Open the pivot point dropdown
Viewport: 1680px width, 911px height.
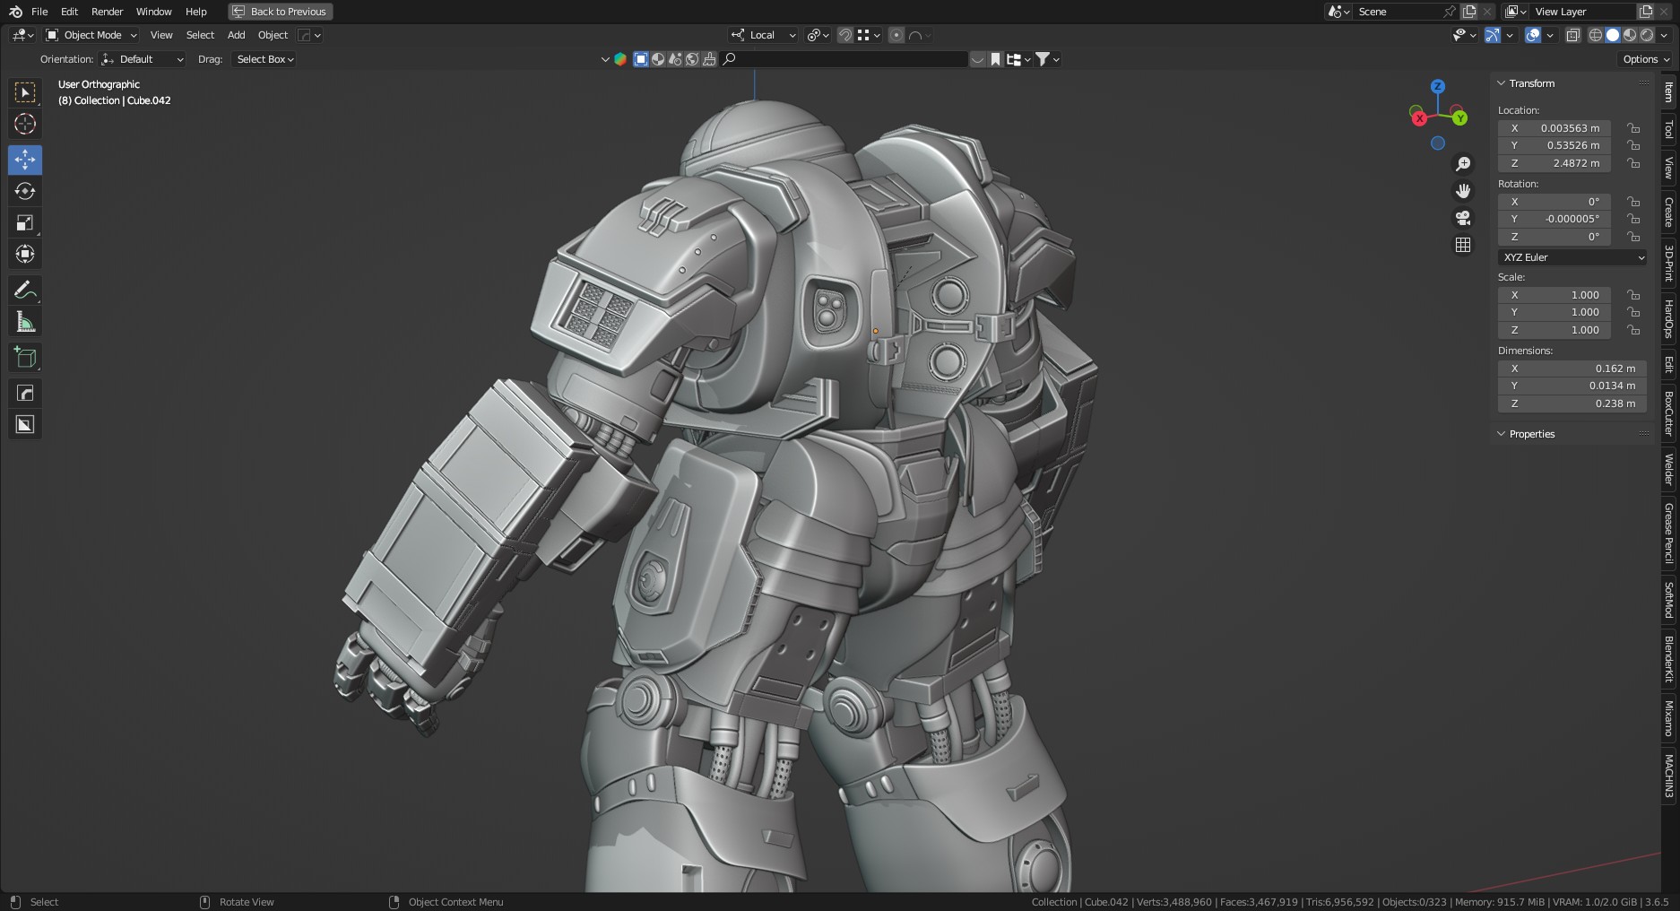[x=818, y=35]
